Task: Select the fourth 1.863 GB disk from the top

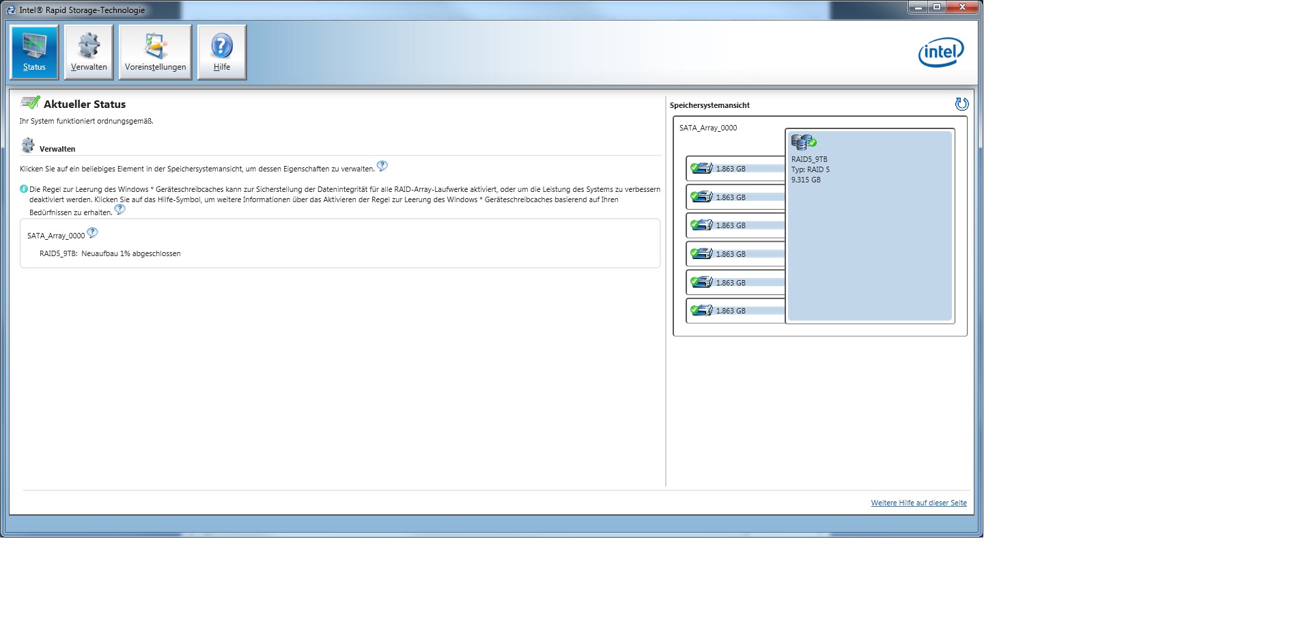Action: pyautogui.click(x=735, y=254)
